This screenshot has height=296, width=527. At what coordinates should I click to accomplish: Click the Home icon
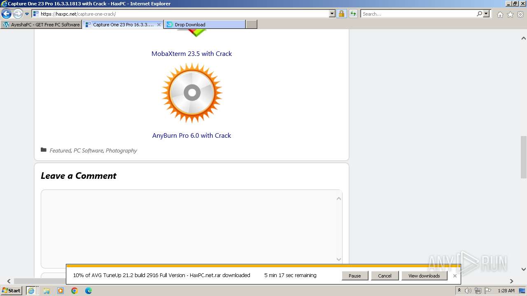click(500, 14)
